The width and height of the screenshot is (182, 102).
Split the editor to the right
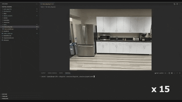pyautogui.click(x=177, y=4)
